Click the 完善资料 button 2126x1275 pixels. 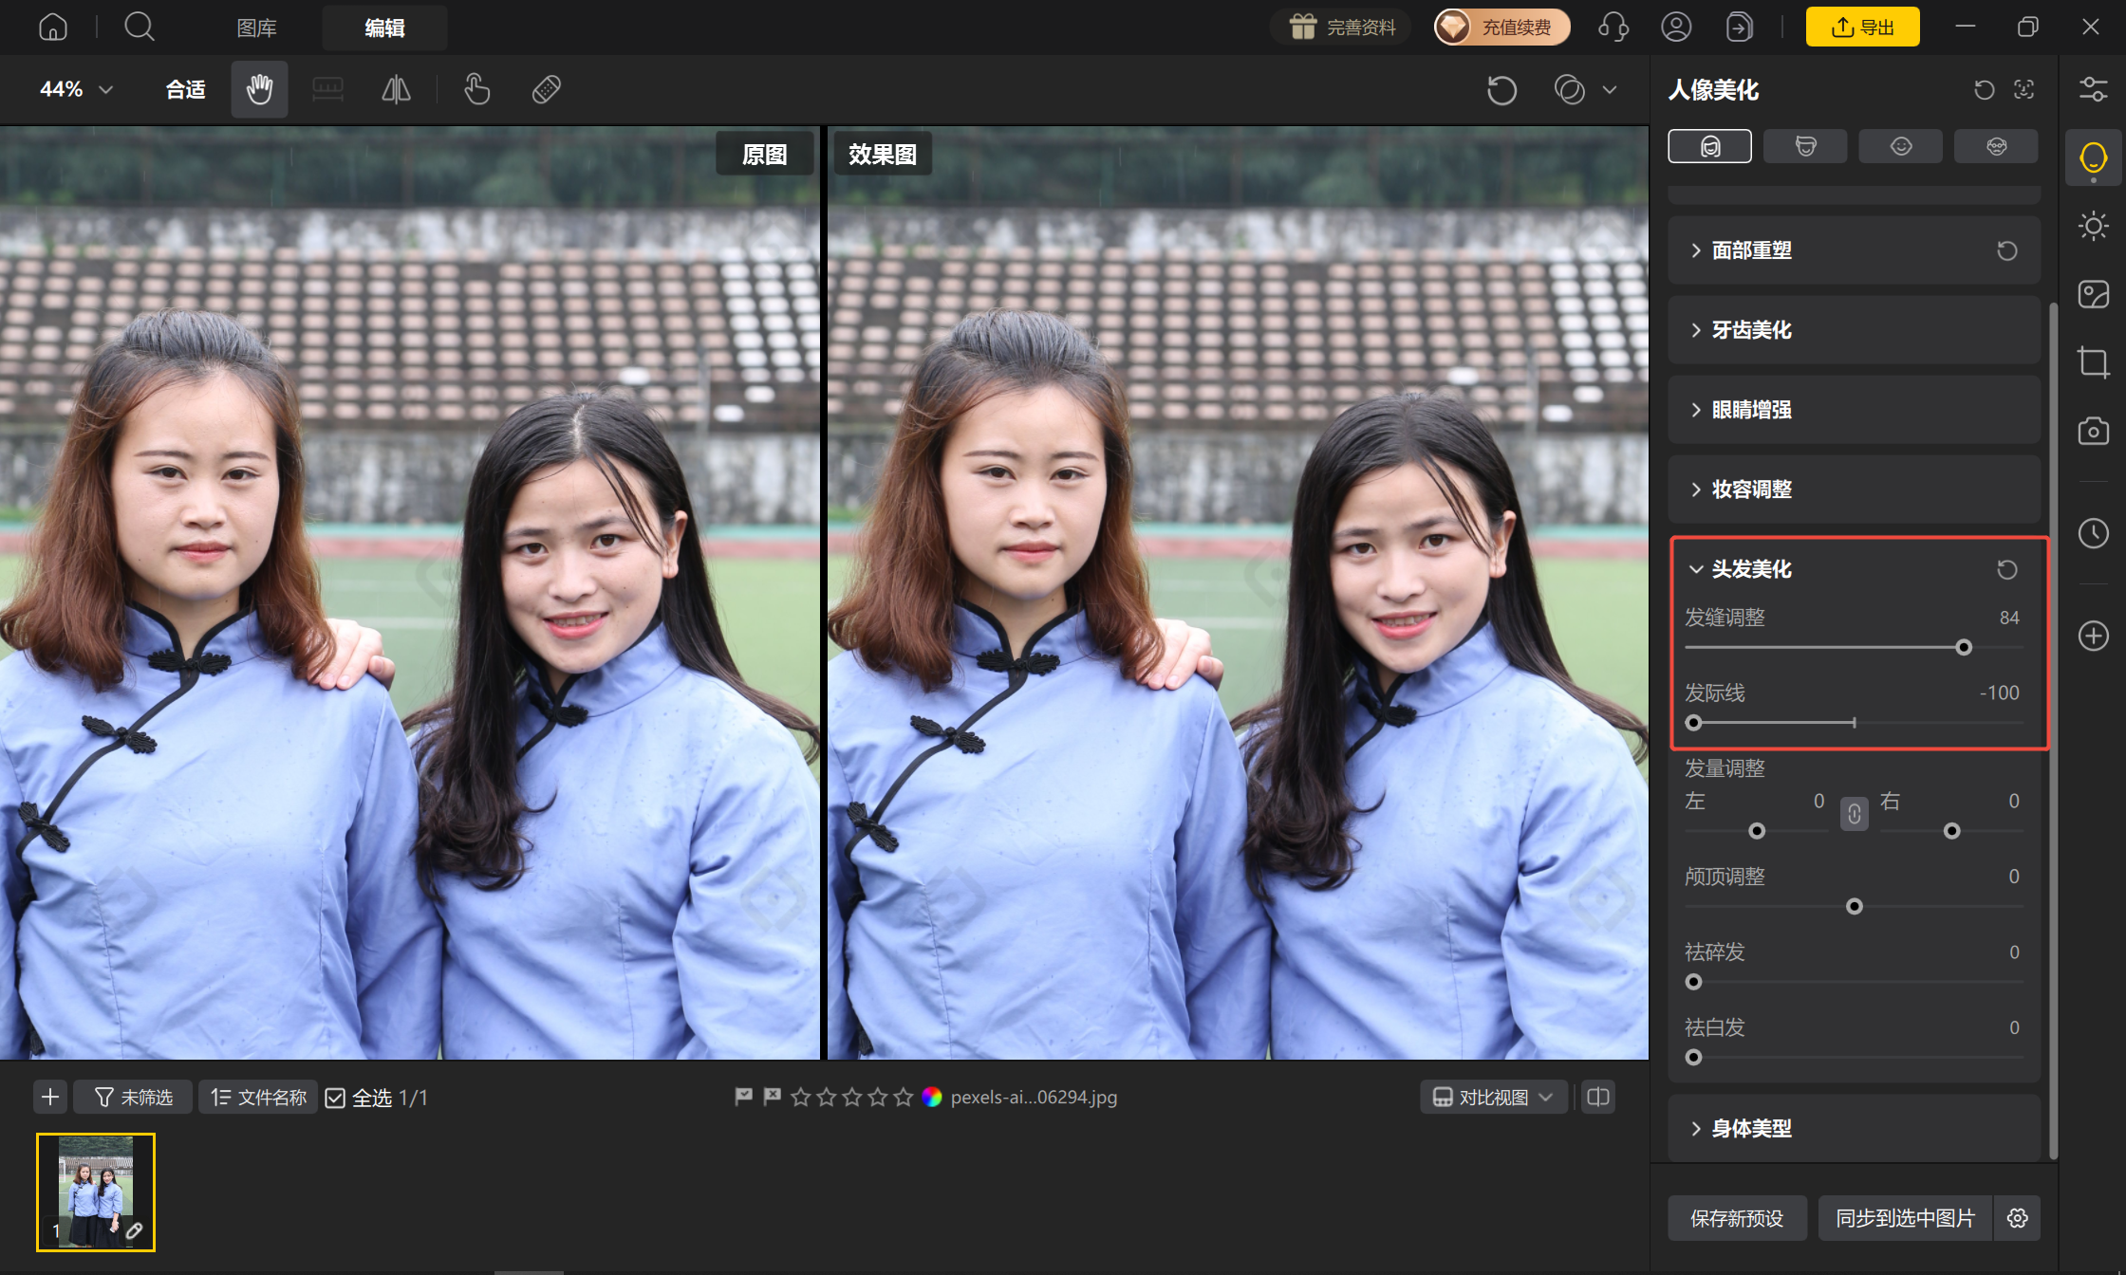pyautogui.click(x=1341, y=27)
